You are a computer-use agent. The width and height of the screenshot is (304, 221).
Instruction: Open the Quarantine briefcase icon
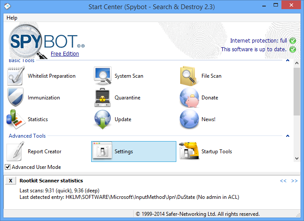[102, 98]
